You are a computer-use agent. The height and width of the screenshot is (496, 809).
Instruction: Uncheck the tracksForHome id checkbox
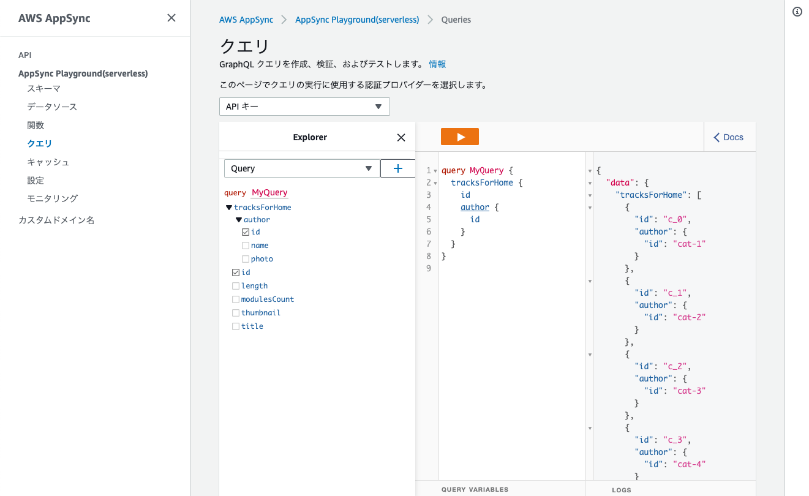pos(236,272)
